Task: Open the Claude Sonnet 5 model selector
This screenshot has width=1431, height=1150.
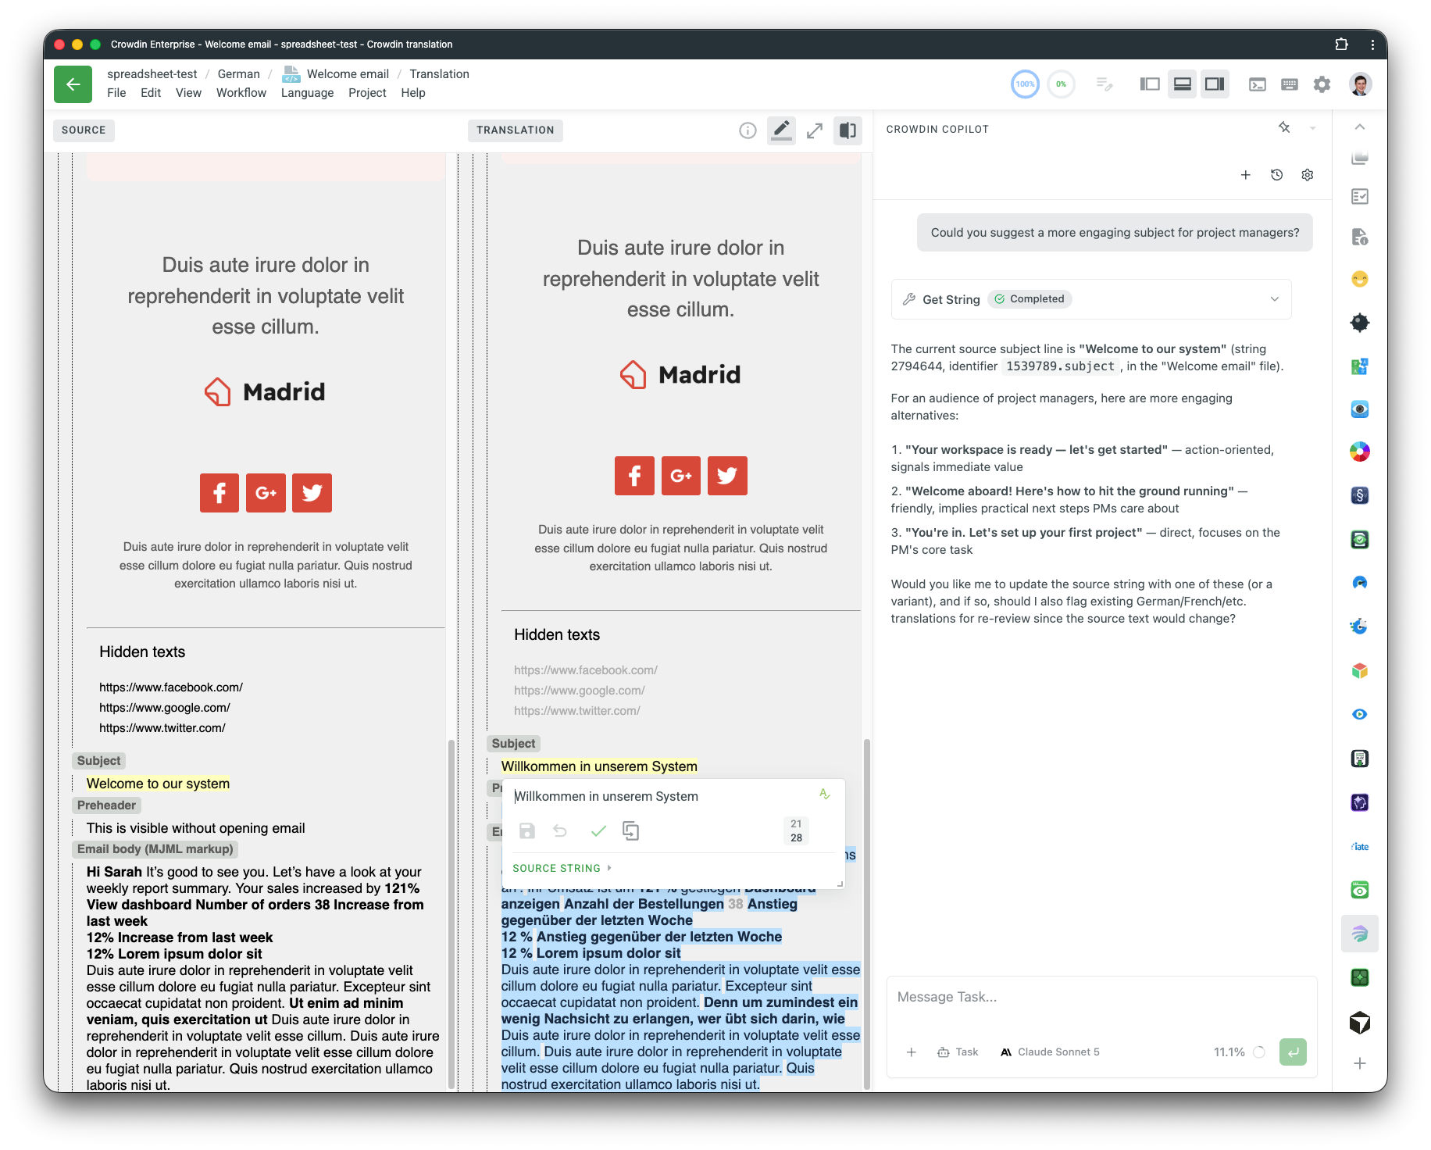Action: pyautogui.click(x=1050, y=1052)
